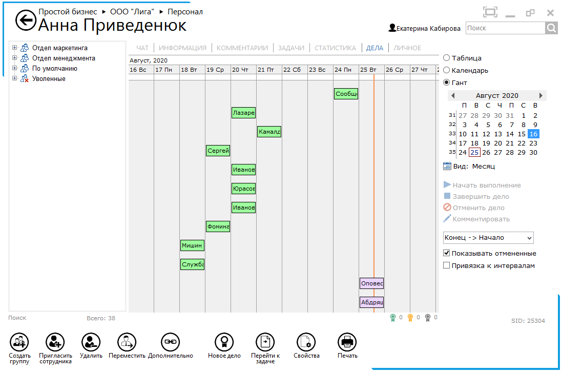Uncheck Показывать отмененные checkbox

click(447, 253)
